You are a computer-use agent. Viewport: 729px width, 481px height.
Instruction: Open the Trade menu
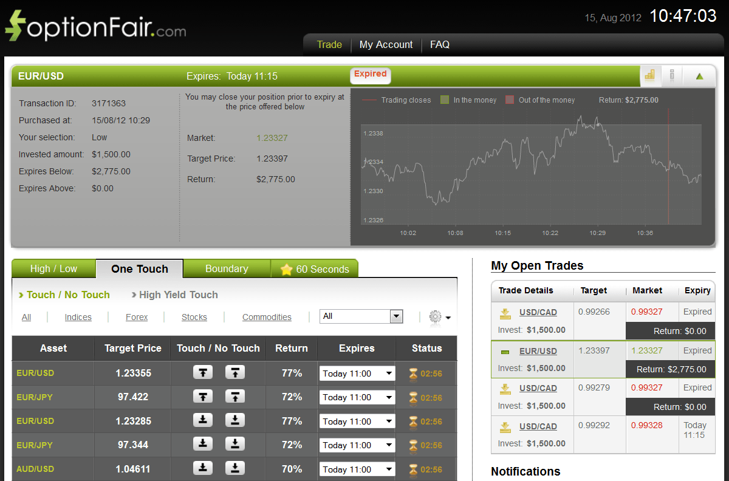tap(329, 44)
